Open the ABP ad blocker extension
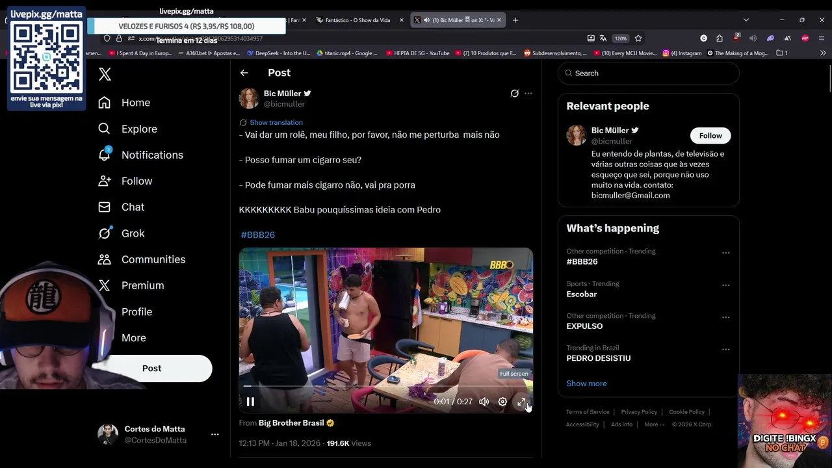Viewport: 832px width, 468px height. [805, 38]
